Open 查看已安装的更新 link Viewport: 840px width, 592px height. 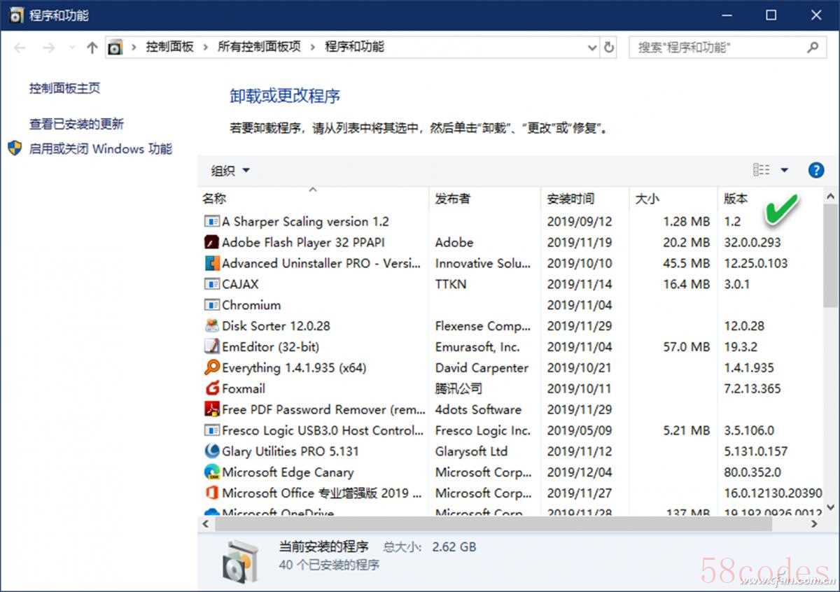click(x=76, y=124)
